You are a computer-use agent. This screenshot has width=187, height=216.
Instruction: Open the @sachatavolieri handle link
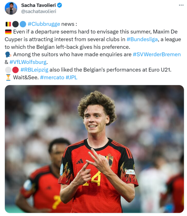tap(39, 11)
